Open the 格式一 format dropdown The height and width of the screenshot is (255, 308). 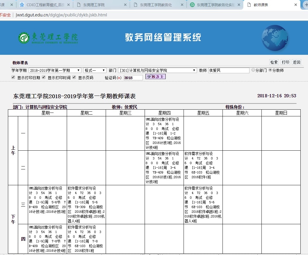(95, 70)
